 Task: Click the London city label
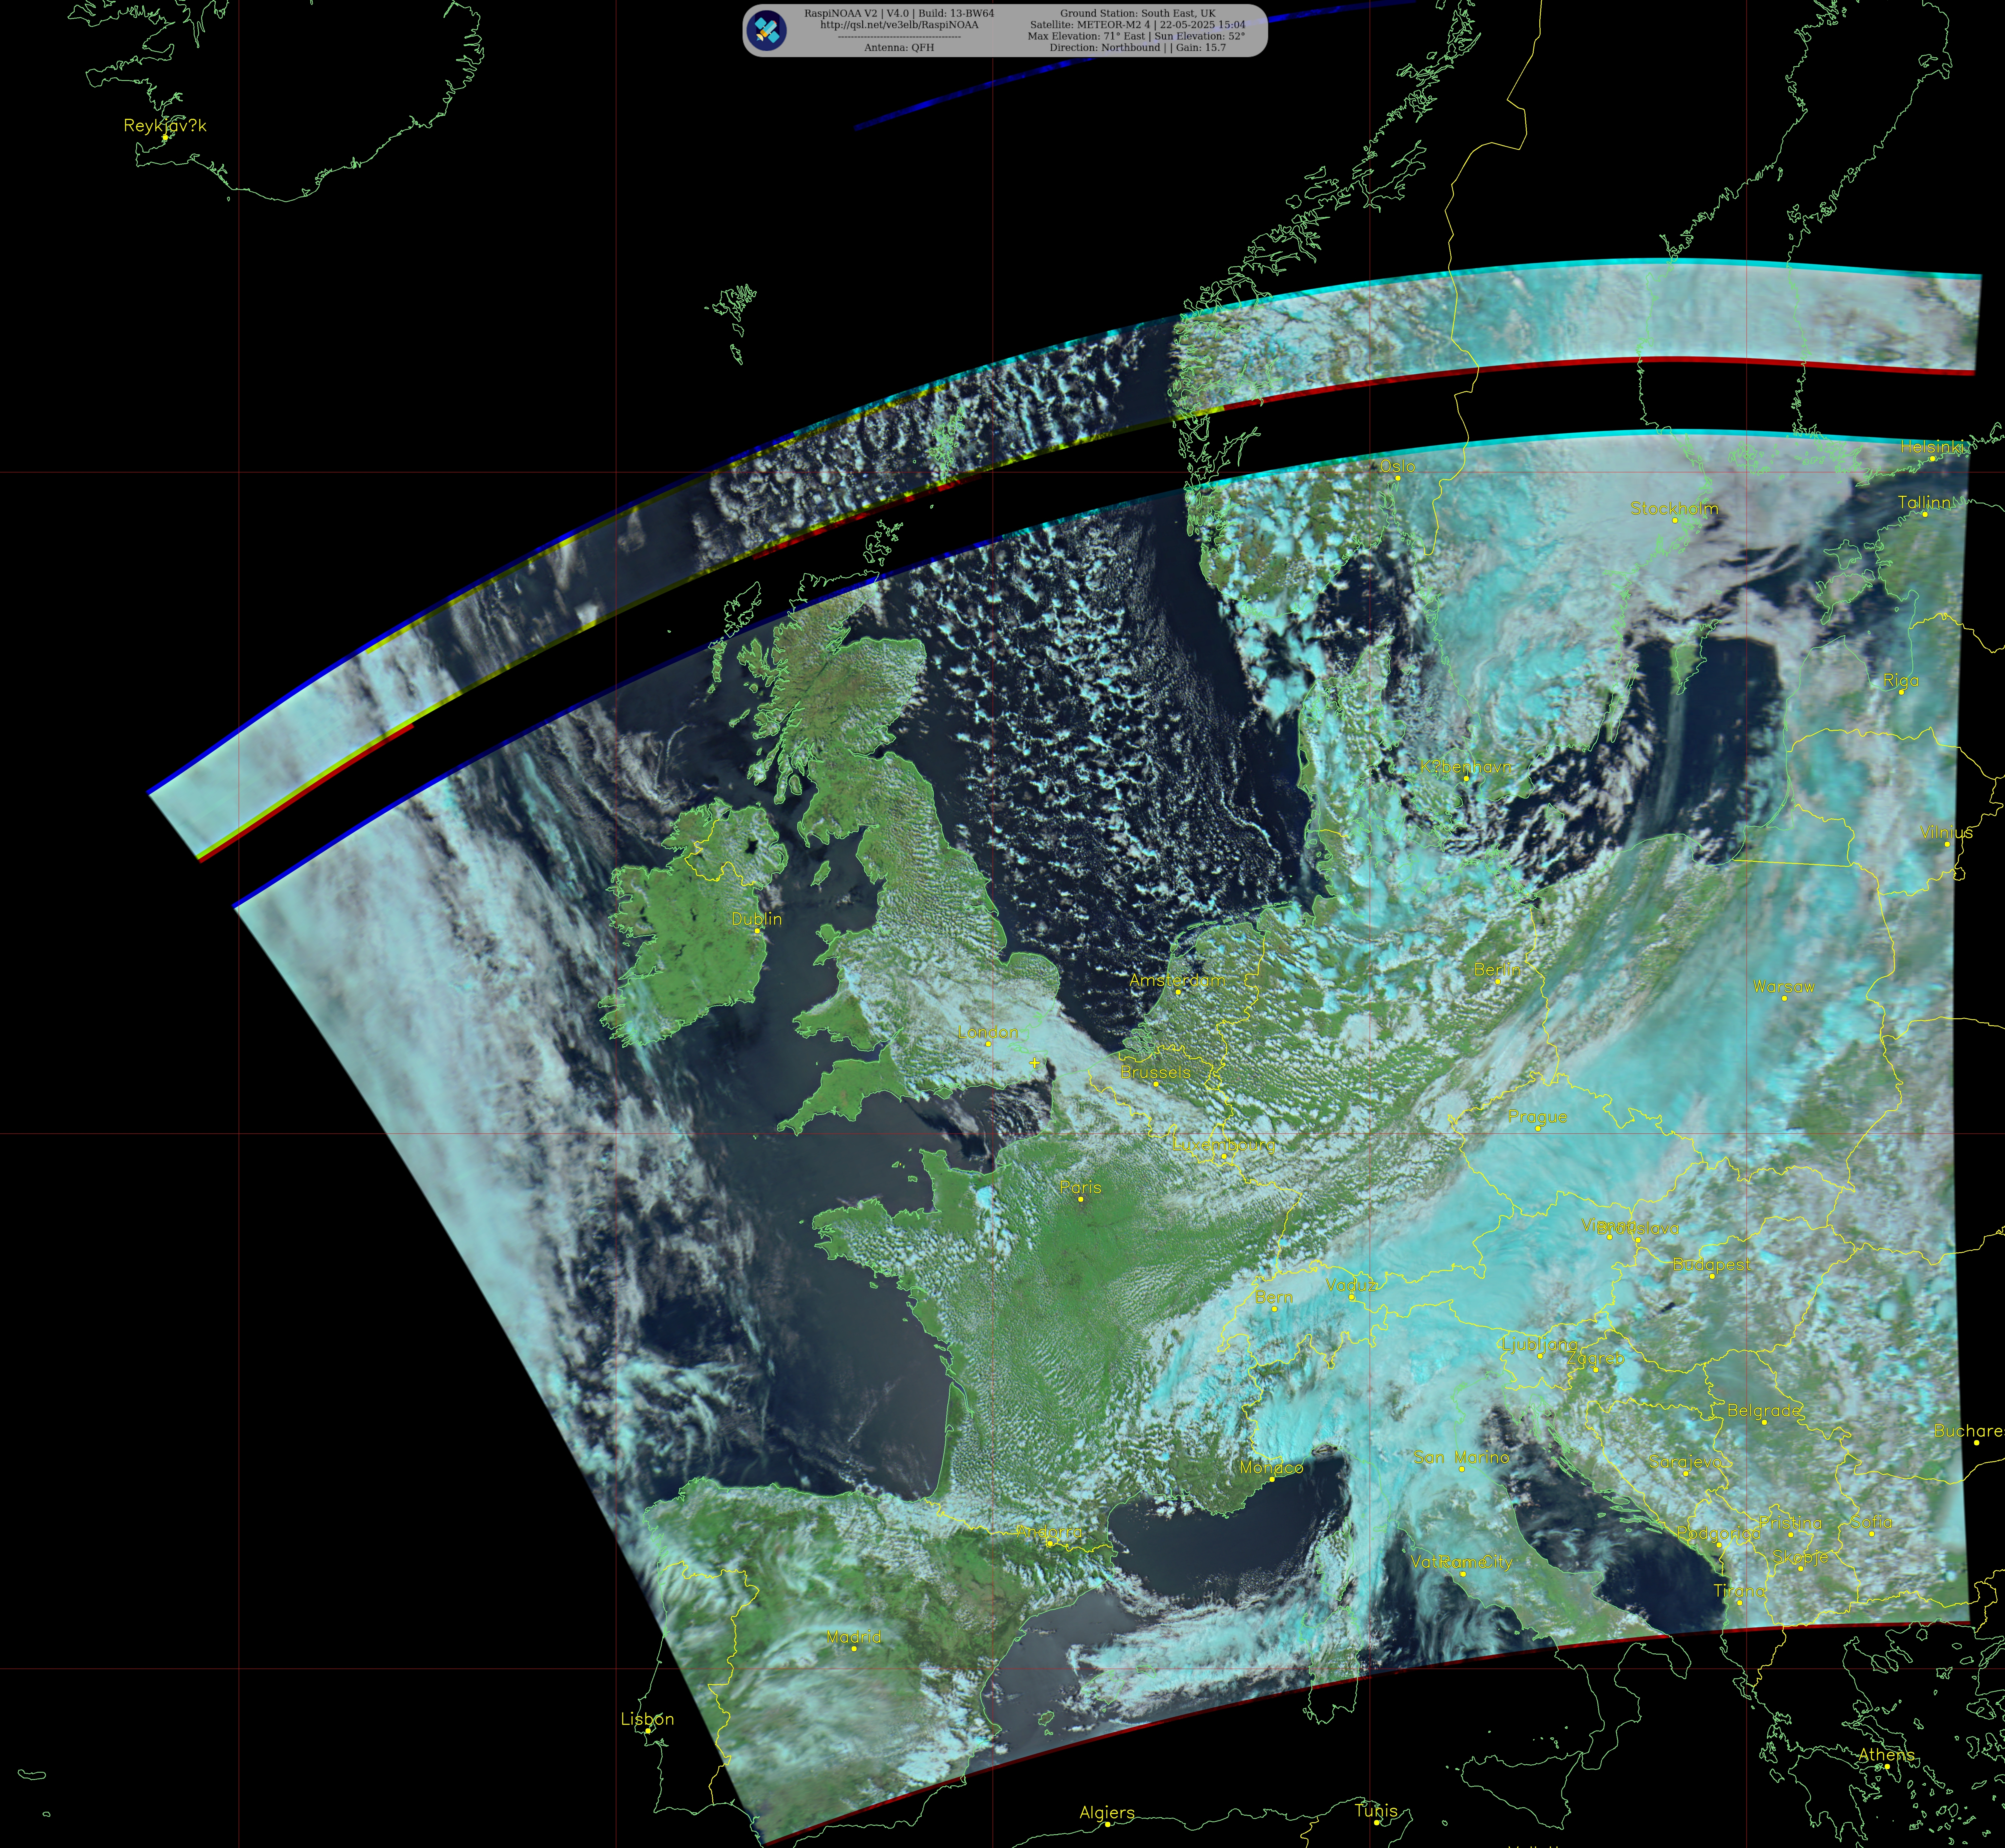[x=988, y=1032]
